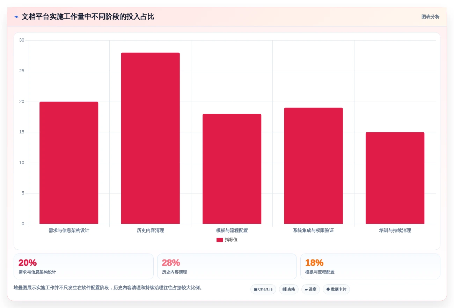Click the 模板与流程配置 bar in the chart
The image size is (454, 308).
pos(232,169)
